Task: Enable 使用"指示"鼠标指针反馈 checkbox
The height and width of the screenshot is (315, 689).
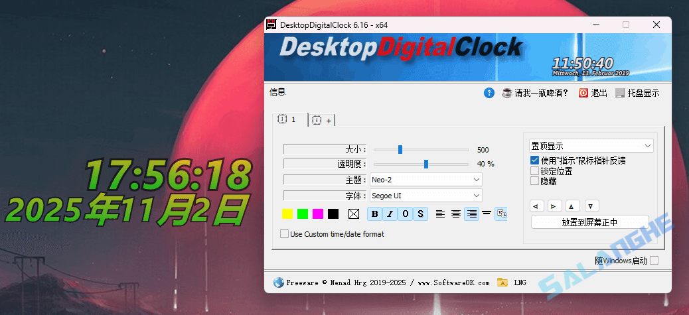Action: tap(535, 160)
